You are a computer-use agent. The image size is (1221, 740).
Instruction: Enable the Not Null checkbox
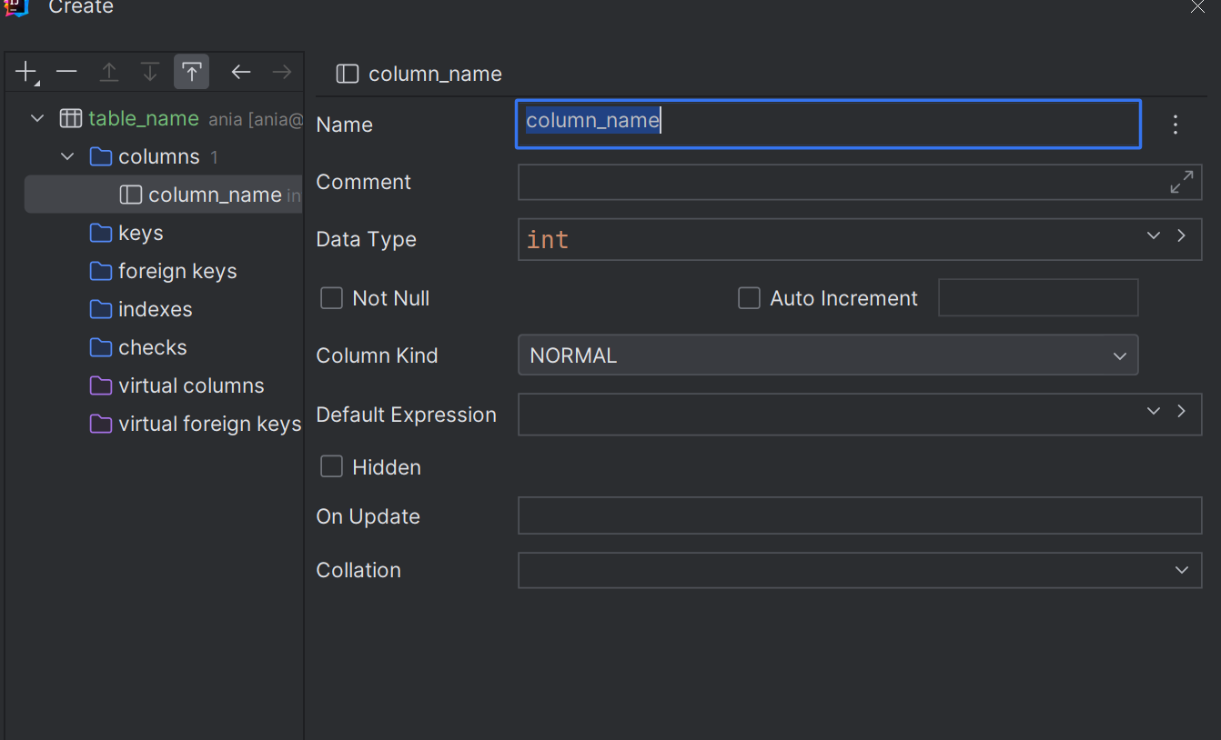(331, 298)
